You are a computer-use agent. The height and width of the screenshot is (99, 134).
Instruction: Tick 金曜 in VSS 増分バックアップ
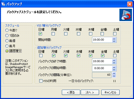point(102,34)
